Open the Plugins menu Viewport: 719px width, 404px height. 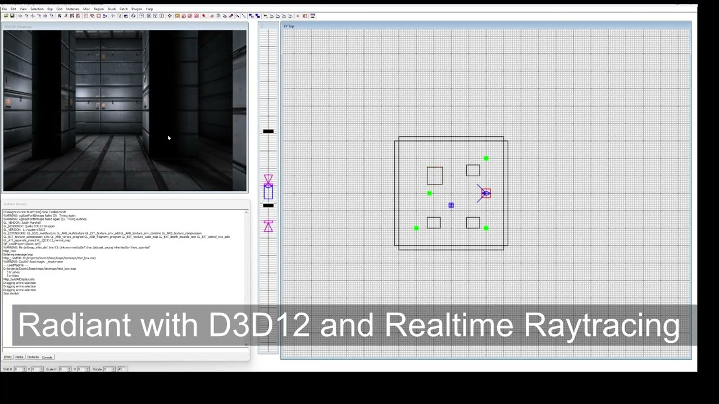pyautogui.click(x=137, y=9)
